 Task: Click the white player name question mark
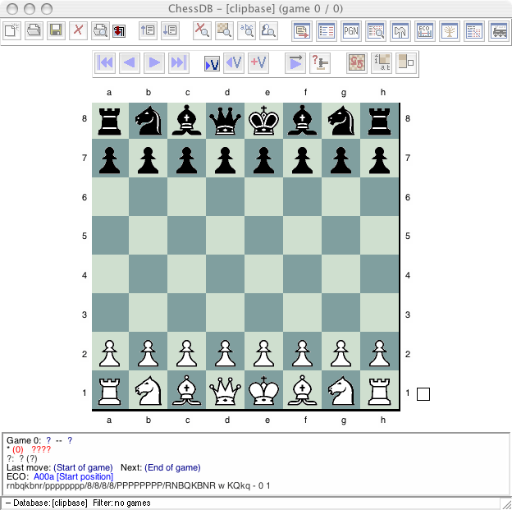48,440
